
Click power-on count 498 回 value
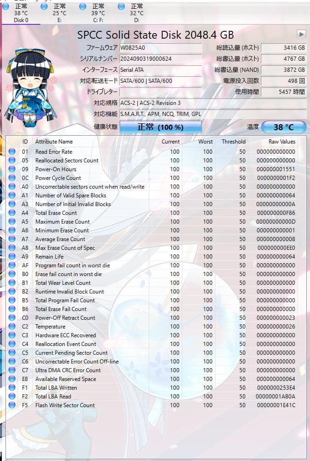pyautogui.click(x=283, y=81)
